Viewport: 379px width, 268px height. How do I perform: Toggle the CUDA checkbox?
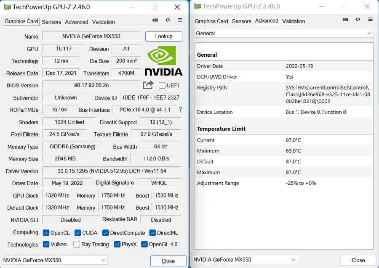click(78, 233)
